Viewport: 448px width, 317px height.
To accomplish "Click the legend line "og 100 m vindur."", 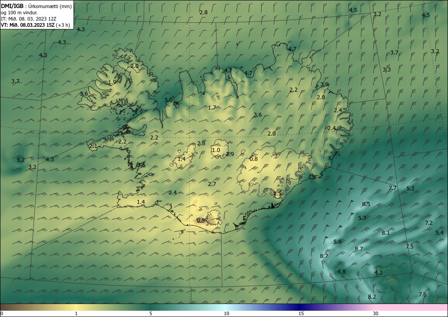I will coord(19,13).
